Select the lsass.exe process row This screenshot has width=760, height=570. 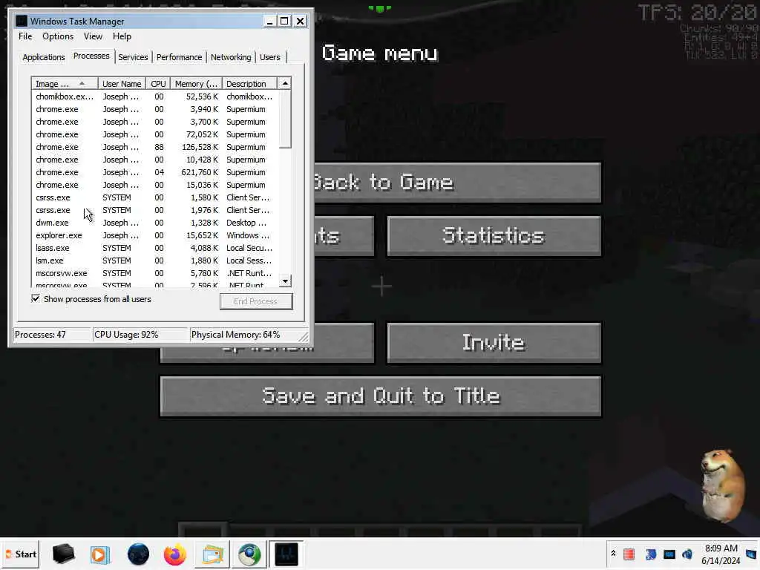click(155, 248)
